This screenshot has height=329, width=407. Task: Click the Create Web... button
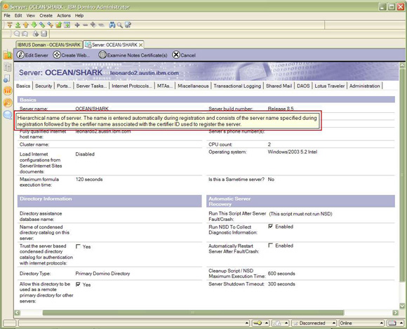click(72, 55)
